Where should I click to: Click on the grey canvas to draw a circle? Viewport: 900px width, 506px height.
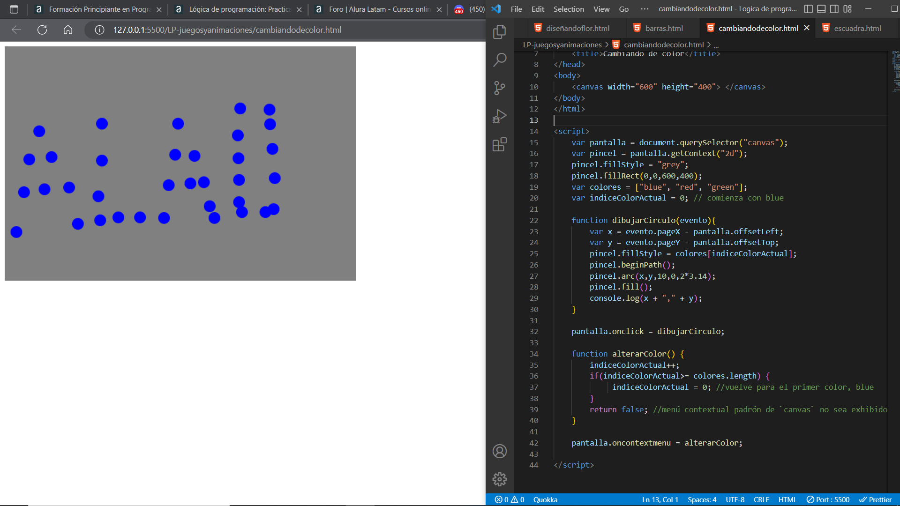pyautogui.click(x=180, y=164)
